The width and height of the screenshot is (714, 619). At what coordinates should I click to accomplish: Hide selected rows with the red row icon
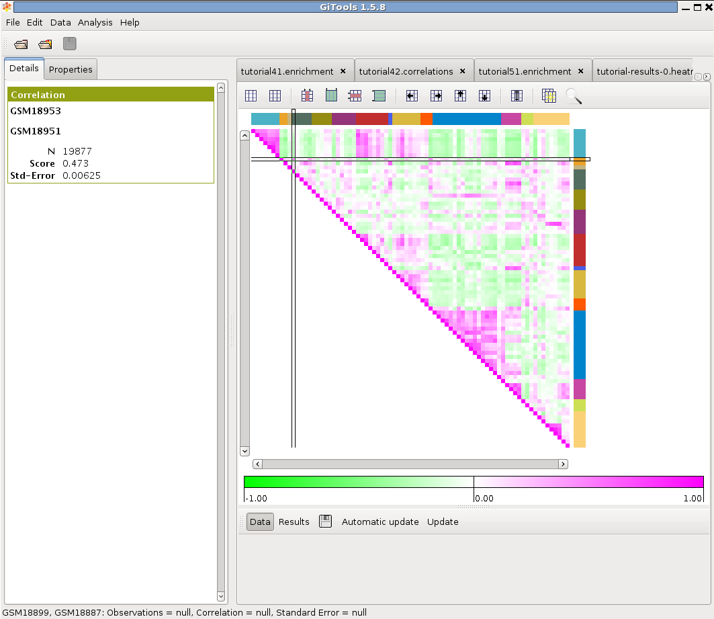(355, 95)
